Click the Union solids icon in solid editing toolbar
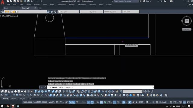Viewport: 193px width, 108px height. (x=50, y=95)
